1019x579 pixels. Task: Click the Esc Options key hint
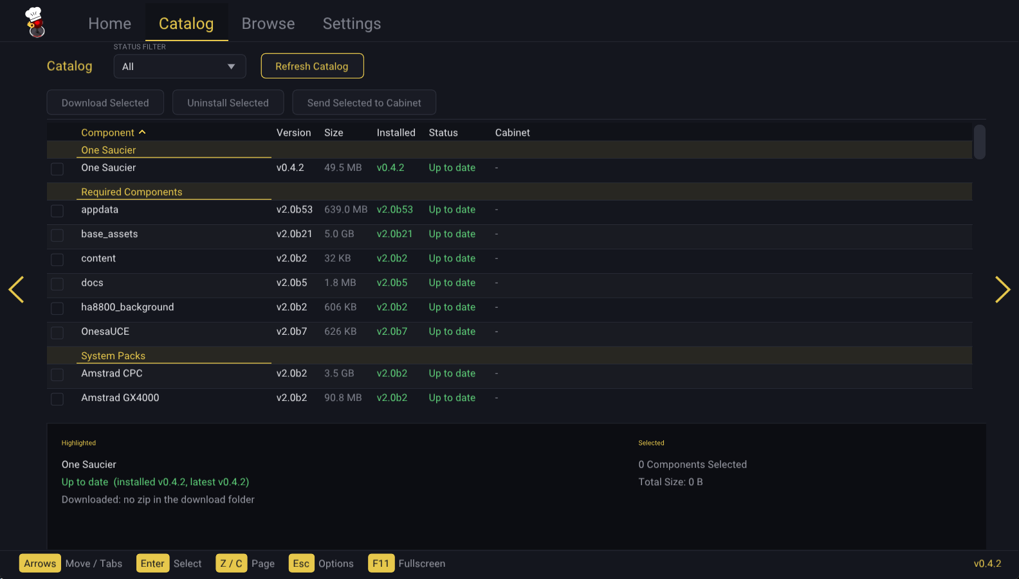(321, 564)
